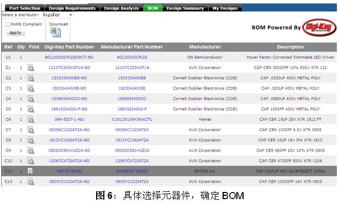Switch to the Design Analysis tab
Screen dimensions: 338x203
point(122,8)
